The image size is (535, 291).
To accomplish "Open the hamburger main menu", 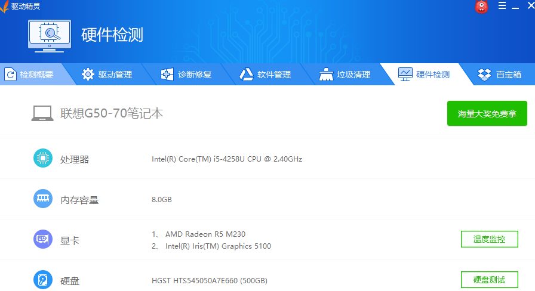I will (x=502, y=5).
